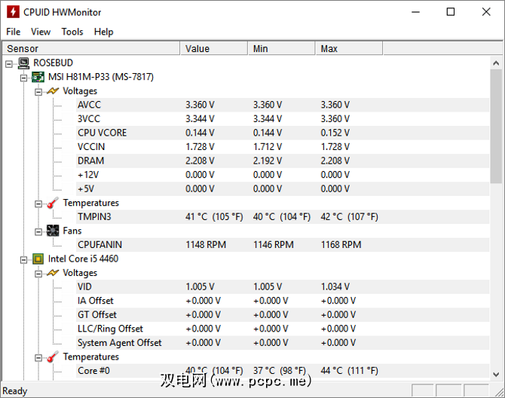Click the ROSEBUD label
The image size is (505, 398).
(54, 63)
